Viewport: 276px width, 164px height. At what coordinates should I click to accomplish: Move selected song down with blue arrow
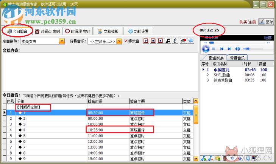(x=240, y=158)
